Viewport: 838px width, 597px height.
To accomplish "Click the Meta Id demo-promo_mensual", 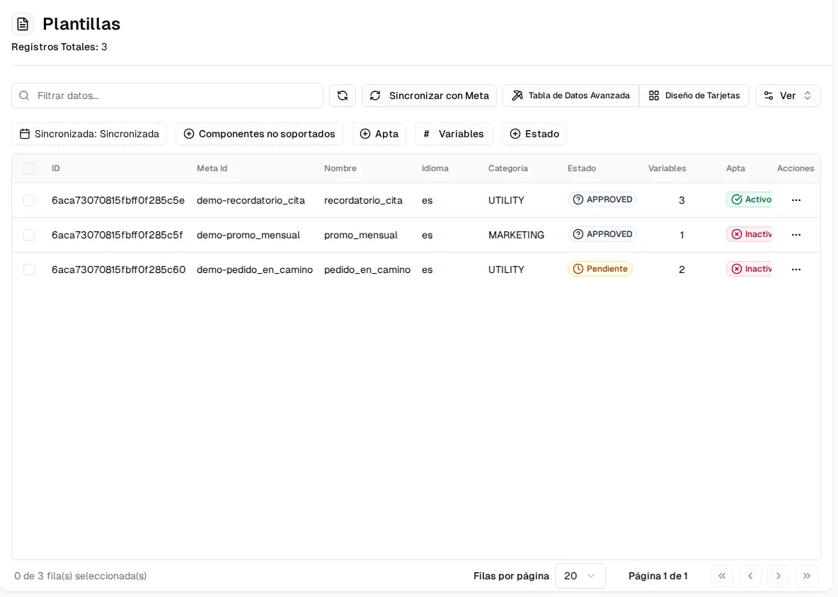I will [248, 235].
